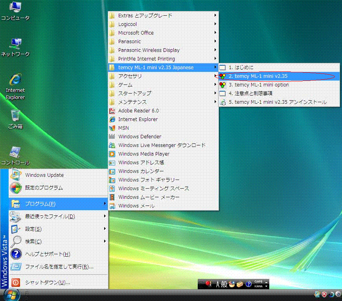Image resolution: width=342 pixels, height=301 pixels.
Task: Toggle KANA on the language bar
Action: click(x=258, y=286)
